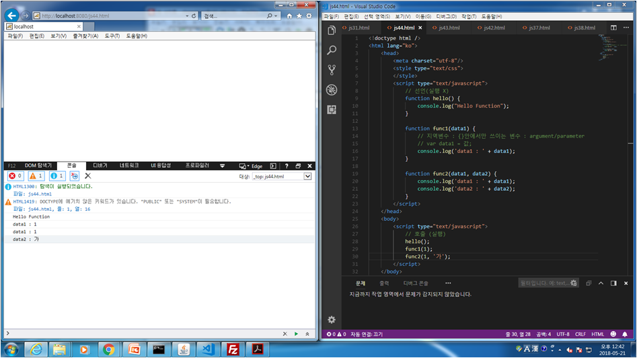Open the UTF-8 encoding selector in status bar
Viewport: 637px width, 358px height.
562,334
